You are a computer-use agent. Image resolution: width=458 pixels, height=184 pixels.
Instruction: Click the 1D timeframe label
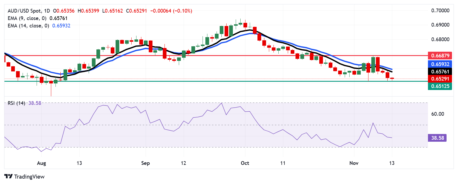(x=47, y=11)
